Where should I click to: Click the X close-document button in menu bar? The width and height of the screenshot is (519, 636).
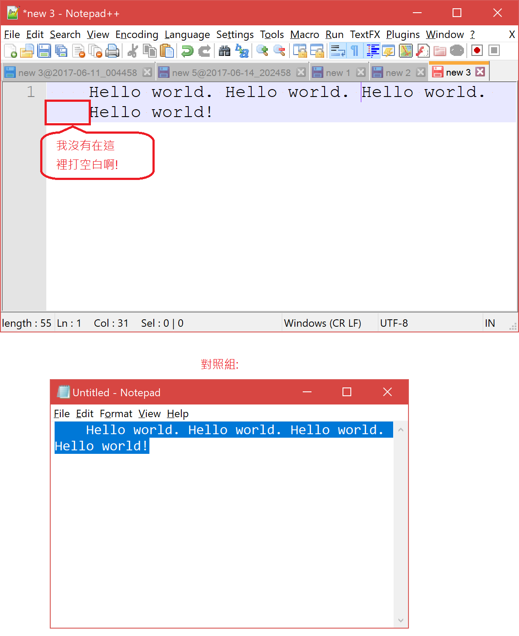[x=512, y=35]
